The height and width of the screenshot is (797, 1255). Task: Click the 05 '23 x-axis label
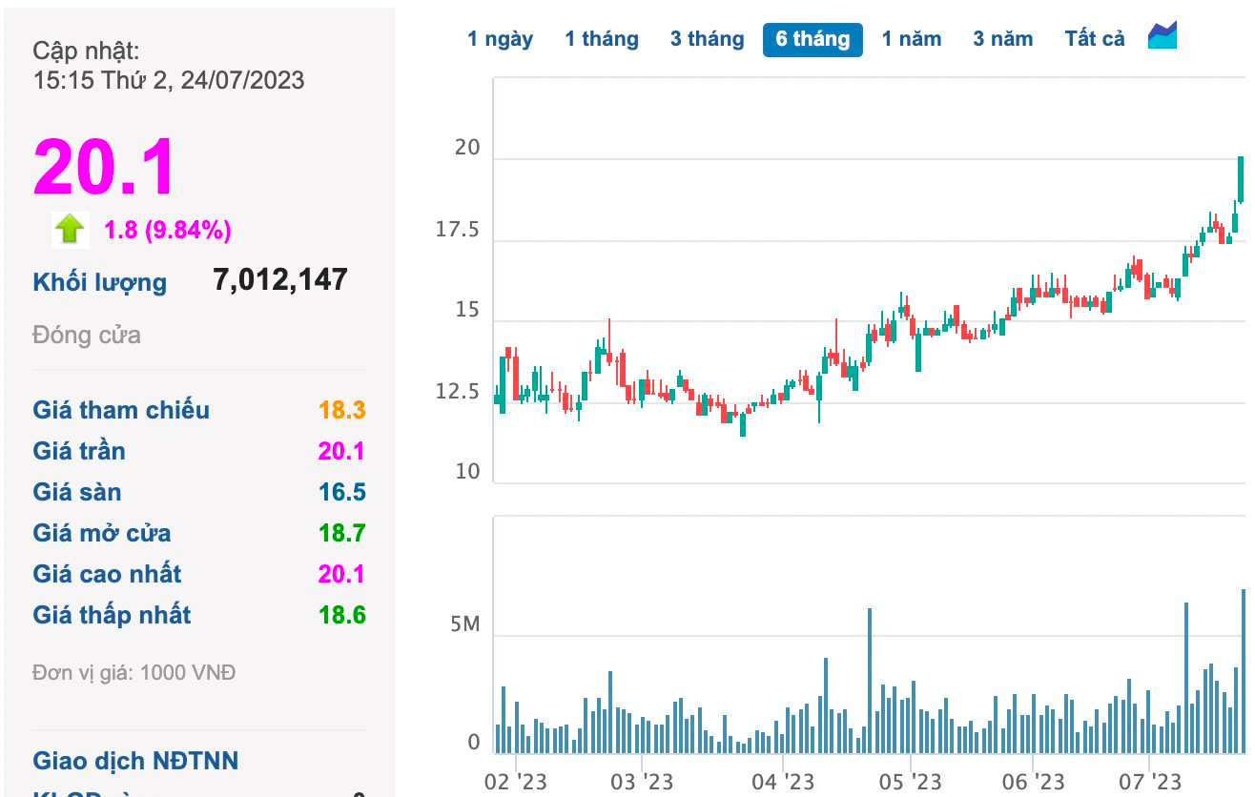pyautogui.click(x=911, y=783)
